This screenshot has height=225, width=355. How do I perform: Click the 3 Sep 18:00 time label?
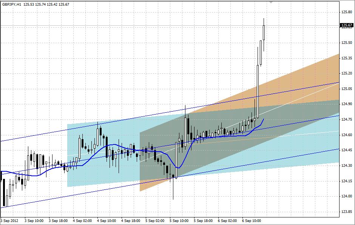pos(58,221)
